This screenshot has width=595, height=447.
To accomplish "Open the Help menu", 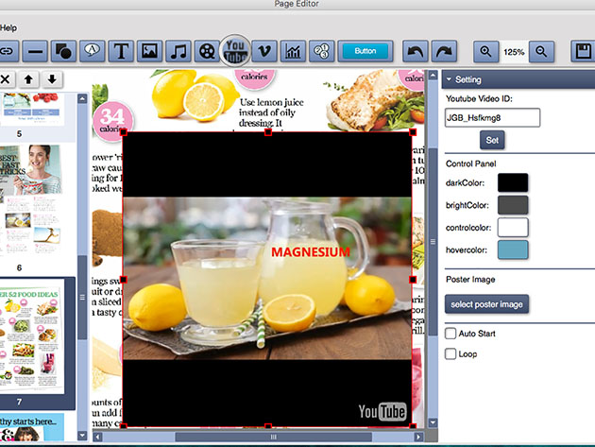I will [8, 27].
